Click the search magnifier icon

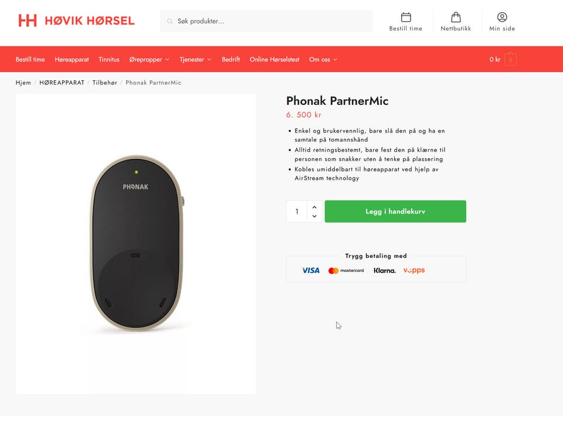[x=170, y=21]
